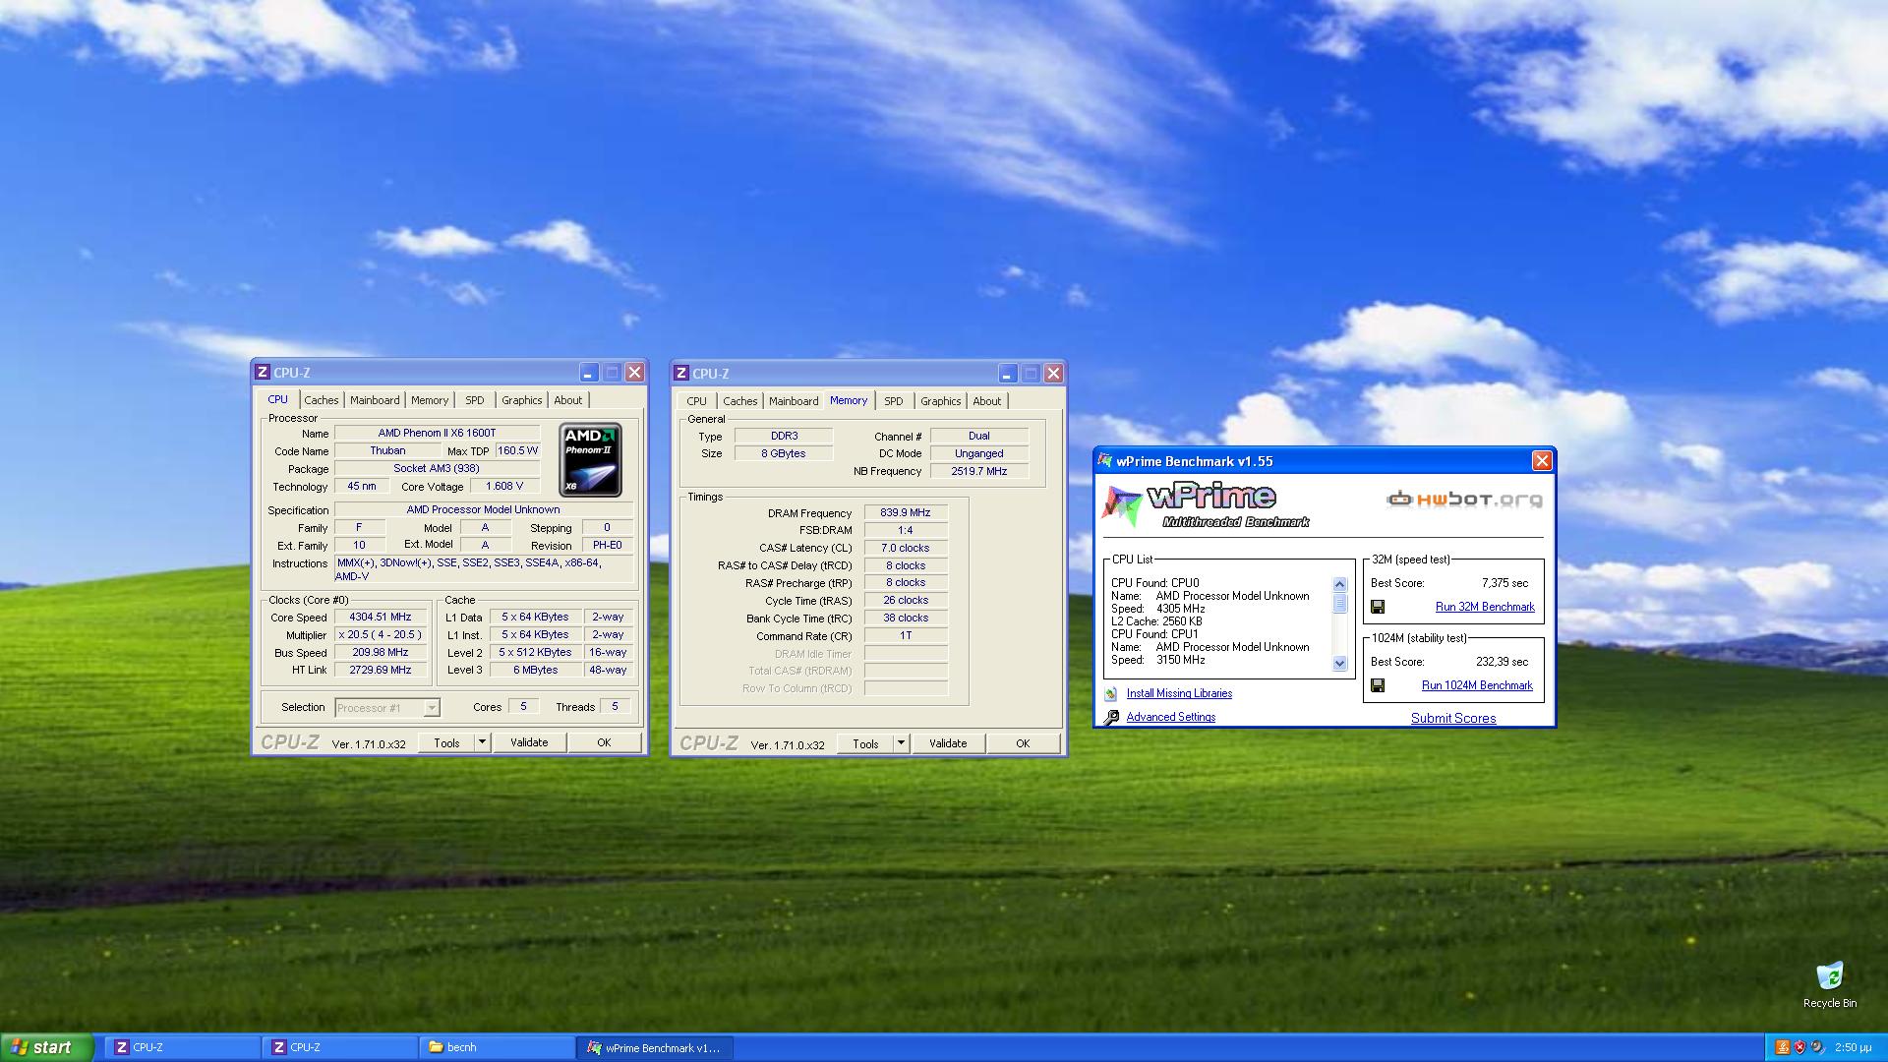
Task: Run the 32M Benchmark
Action: (1485, 607)
